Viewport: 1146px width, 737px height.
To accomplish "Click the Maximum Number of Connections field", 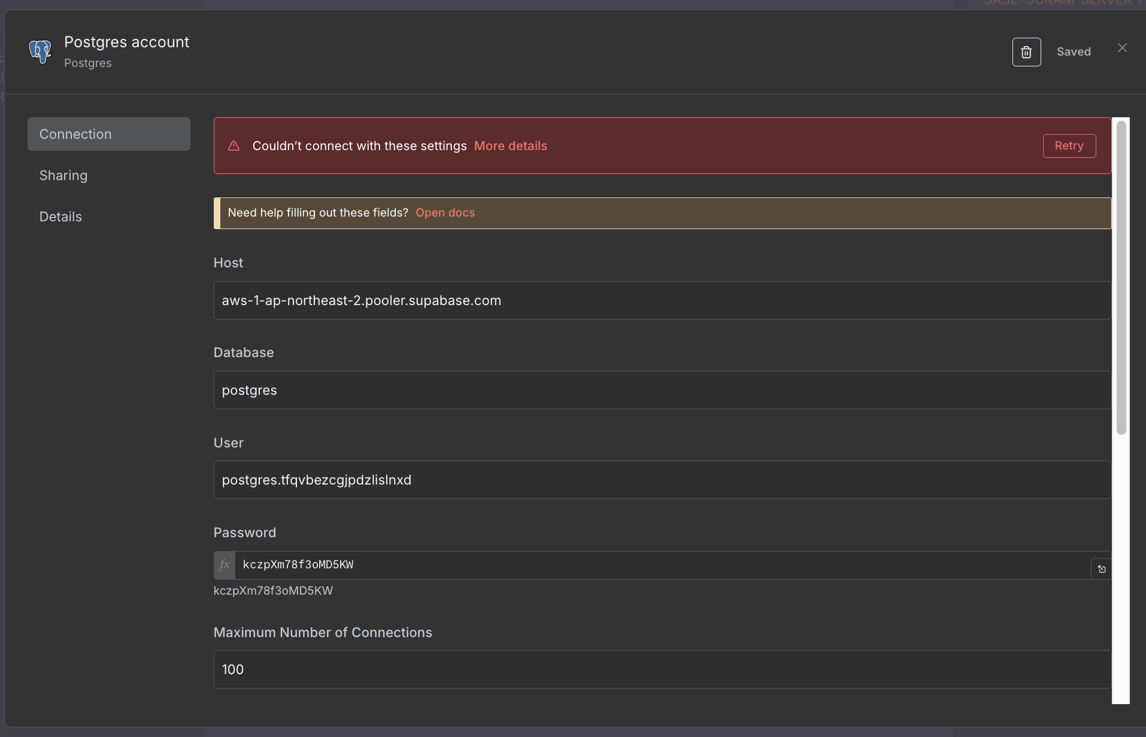I will coord(662,669).
